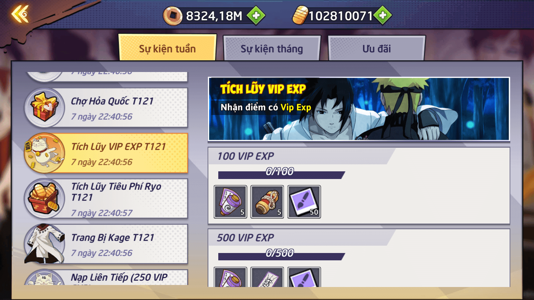Open Tích Lũy Tiêu Phí Ryo T121 event
The width and height of the screenshot is (534, 300).
tap(106, 199)
